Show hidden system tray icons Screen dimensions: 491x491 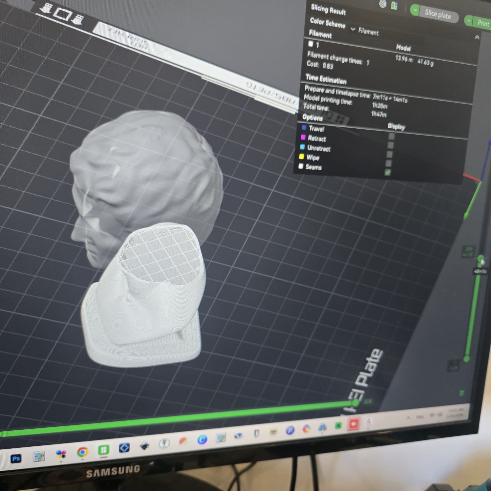click(x=408, y=418)
